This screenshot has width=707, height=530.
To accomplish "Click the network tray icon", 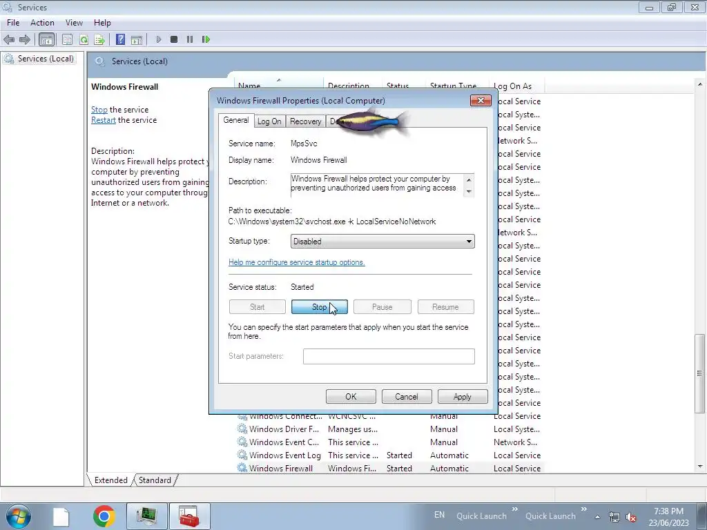I will [x=614, y=517].
